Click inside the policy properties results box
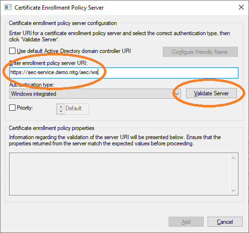This screenshot has height=233, width=249. coord(119,174)
